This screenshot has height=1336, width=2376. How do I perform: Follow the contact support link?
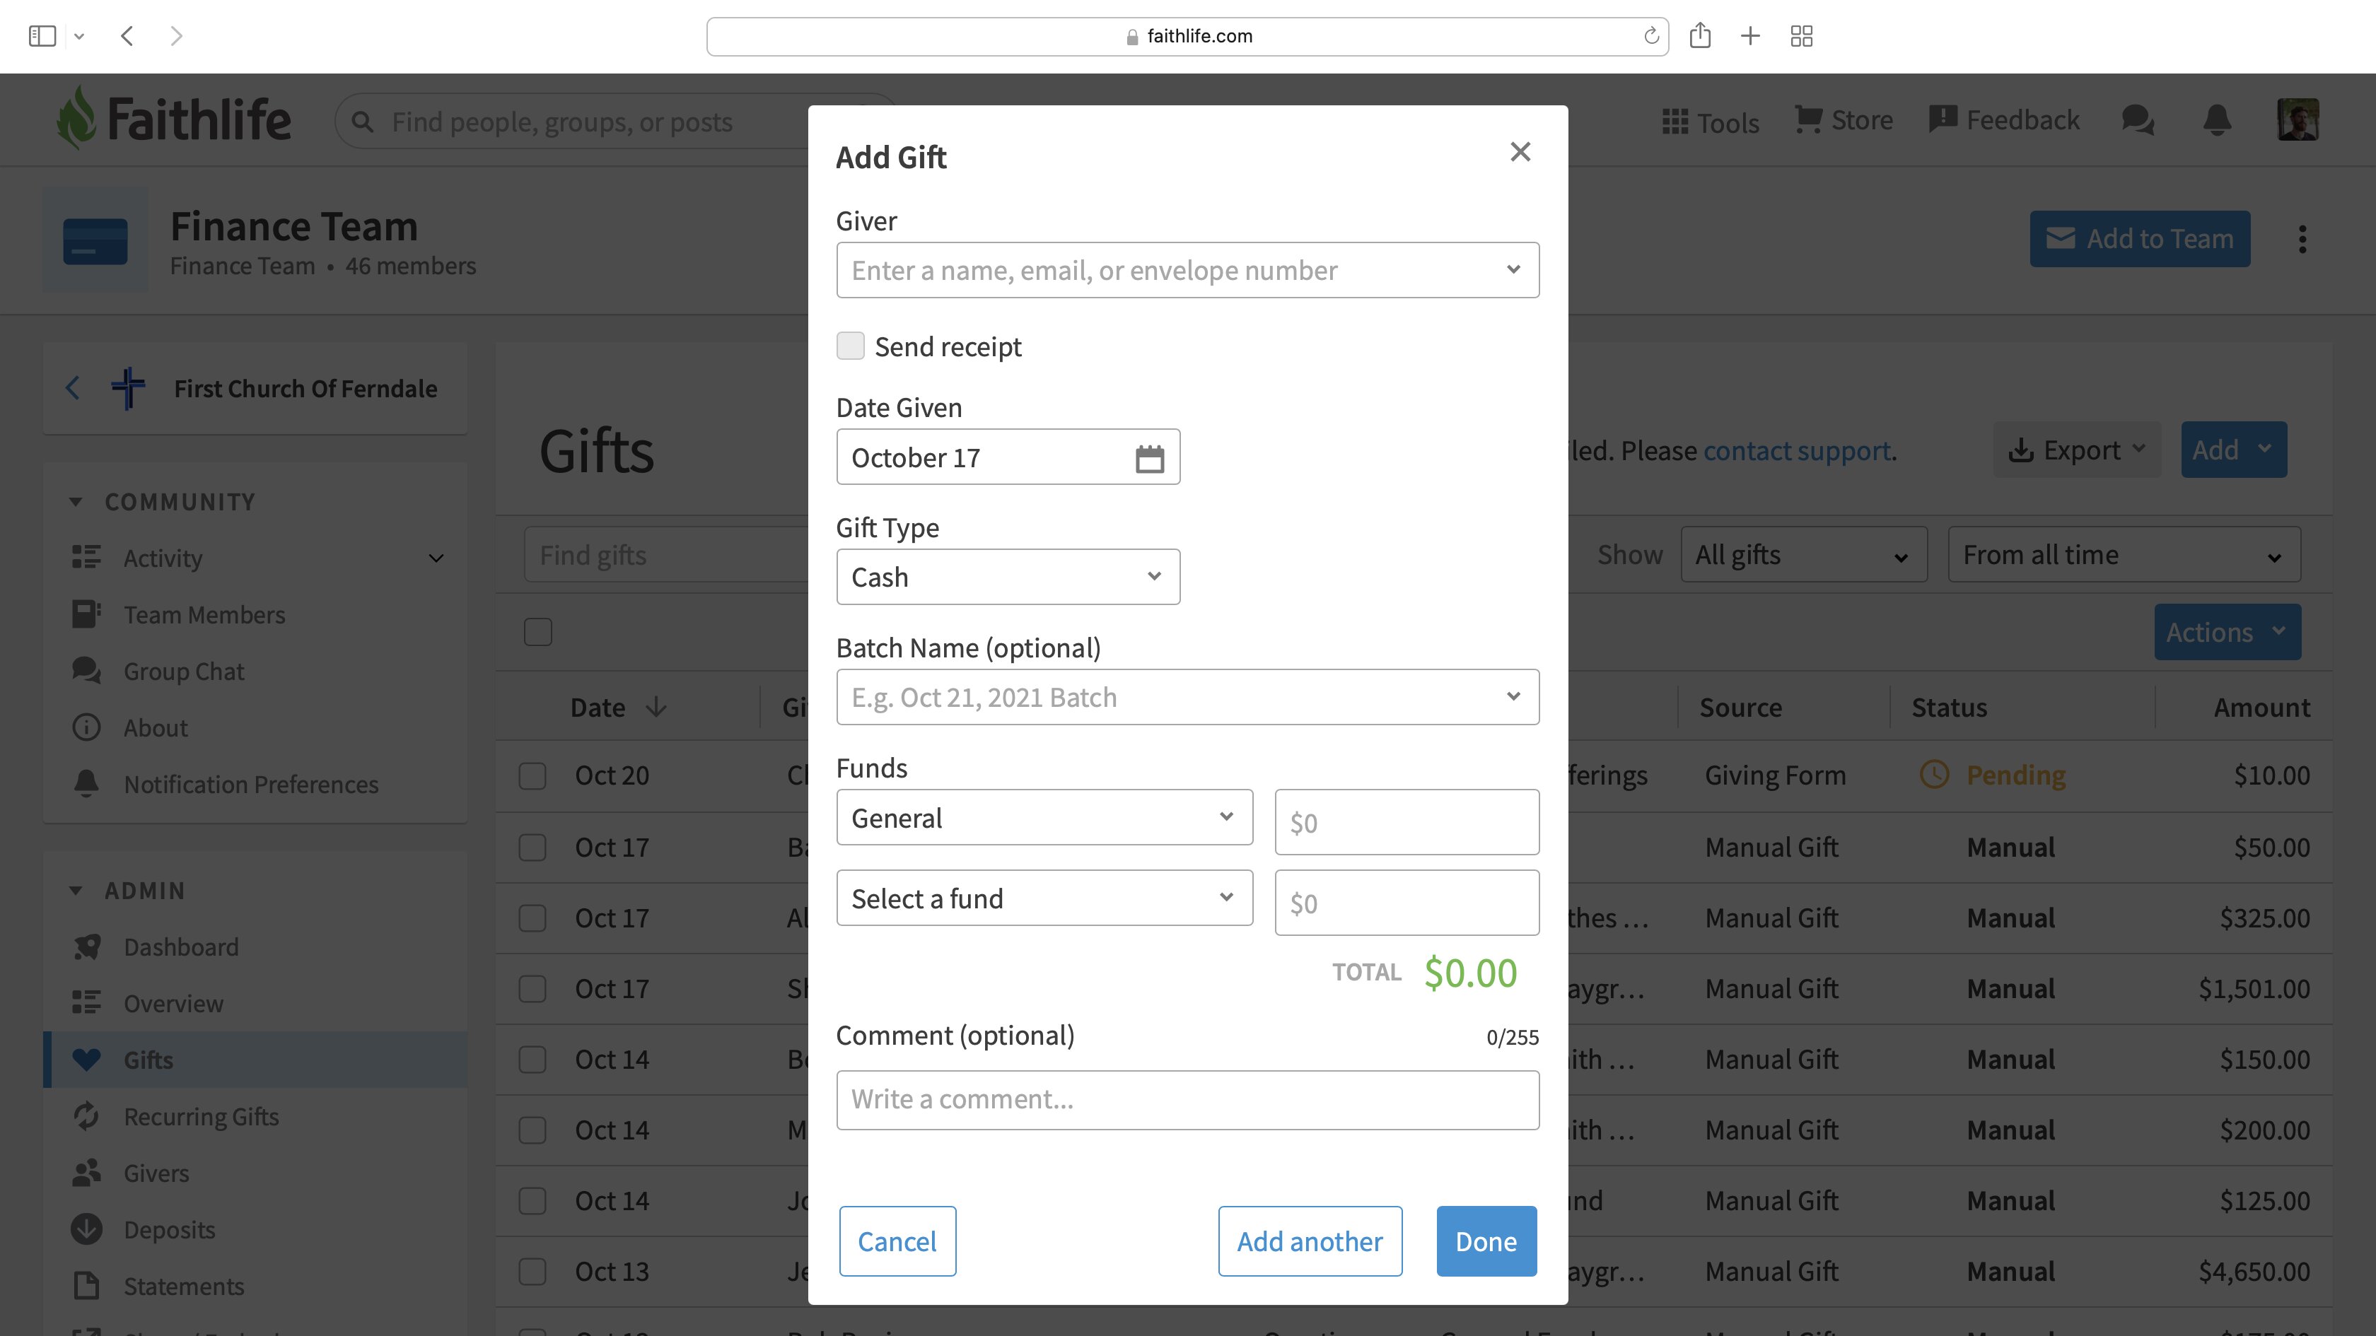pos(1797,450)
